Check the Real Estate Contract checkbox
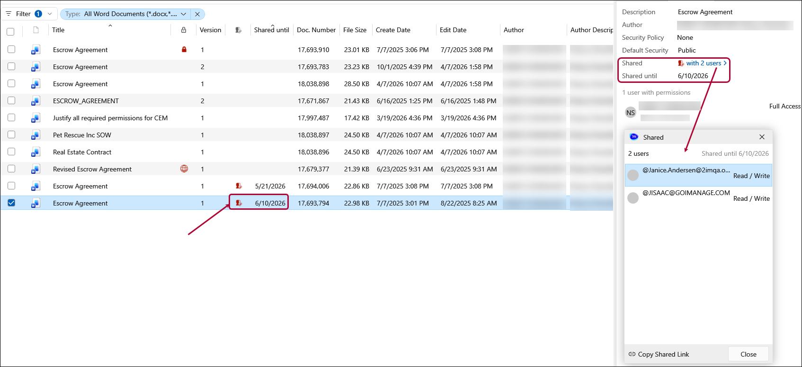This screenshot has width=802, height=367. (x=11, y=152)
